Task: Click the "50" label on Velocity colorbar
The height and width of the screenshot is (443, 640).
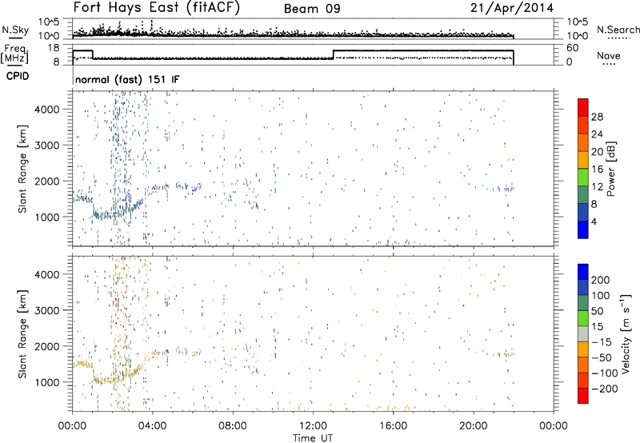Action: (x=597, y=311)
